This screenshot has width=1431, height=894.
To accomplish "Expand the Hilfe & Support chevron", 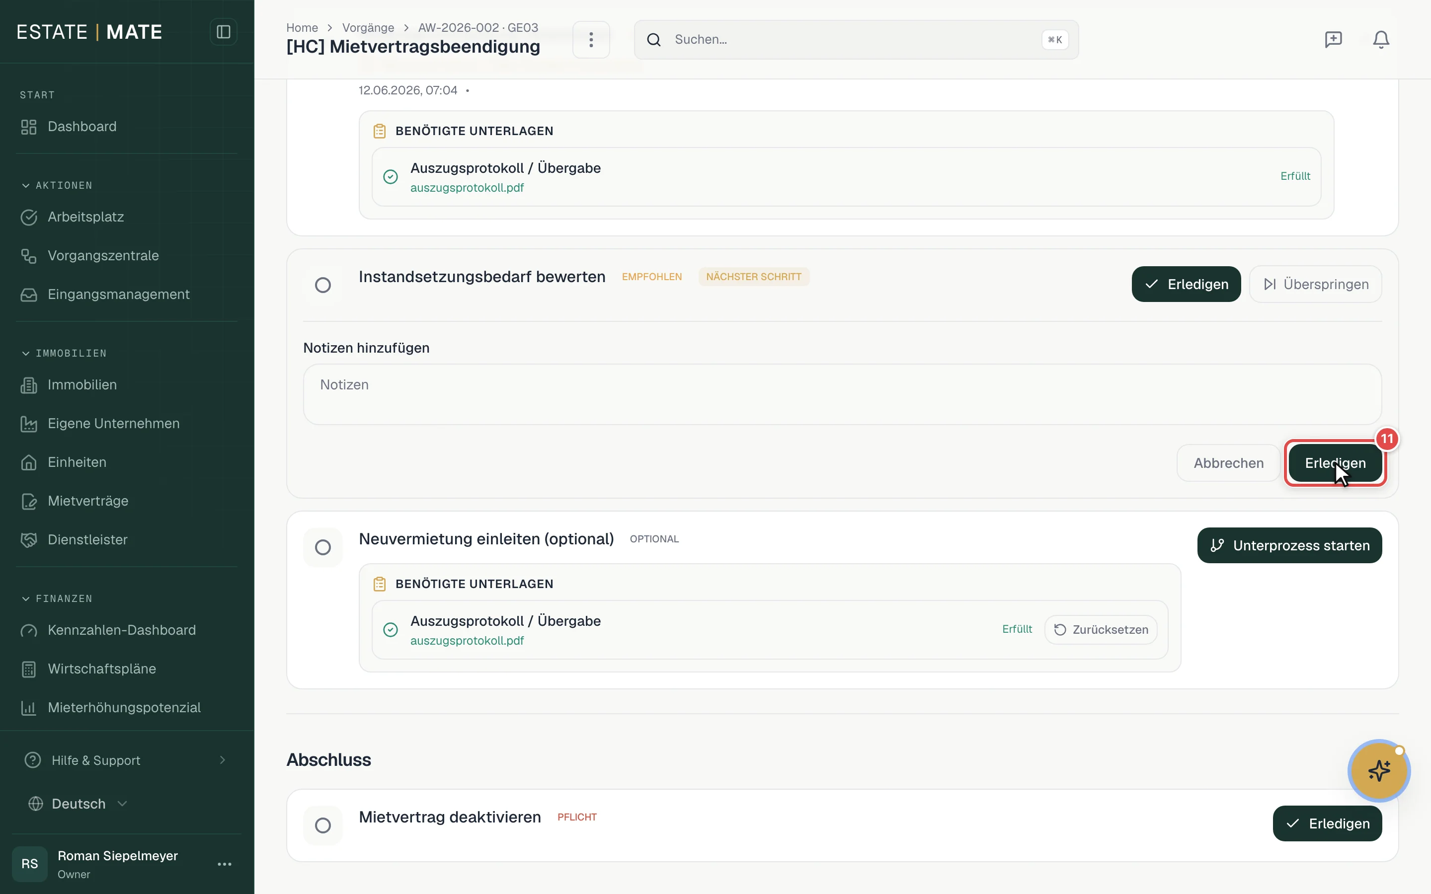I will click(x=222, y=760).
